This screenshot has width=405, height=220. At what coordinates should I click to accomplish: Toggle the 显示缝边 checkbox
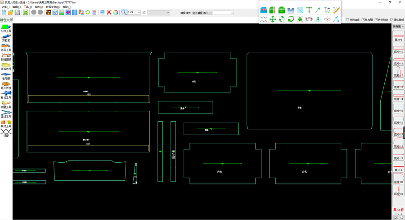[382, 20]
